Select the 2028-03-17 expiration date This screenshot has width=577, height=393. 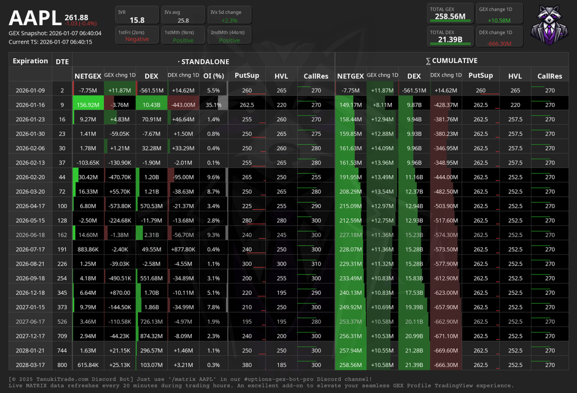(x=30, y=365)
